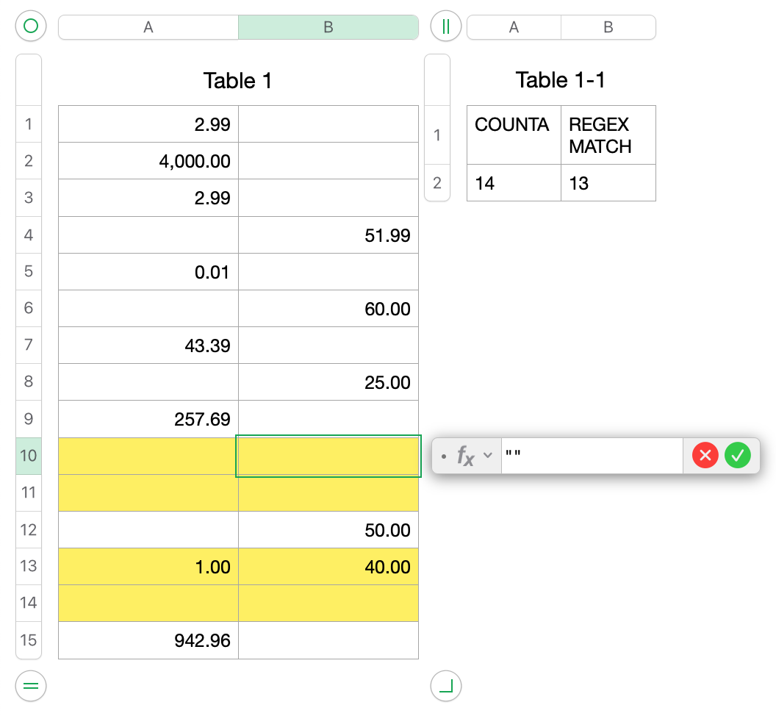Select row 10 header in Table 1
The image size is (776, 716).
[x=28, y=456]
